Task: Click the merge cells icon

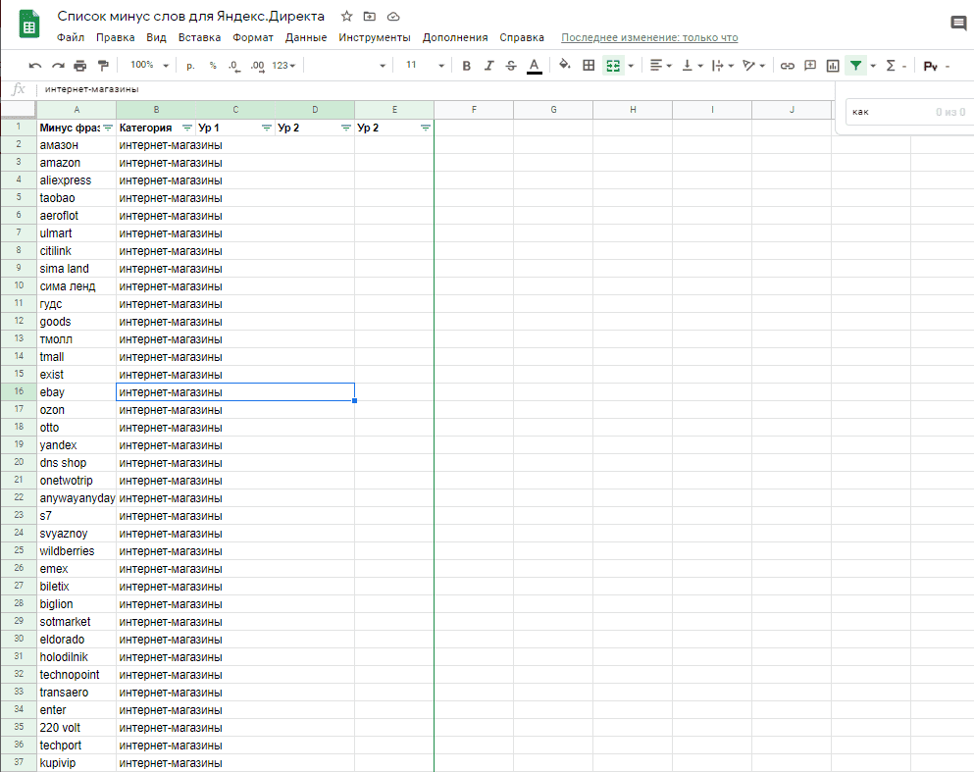Action: coord(613,65)
